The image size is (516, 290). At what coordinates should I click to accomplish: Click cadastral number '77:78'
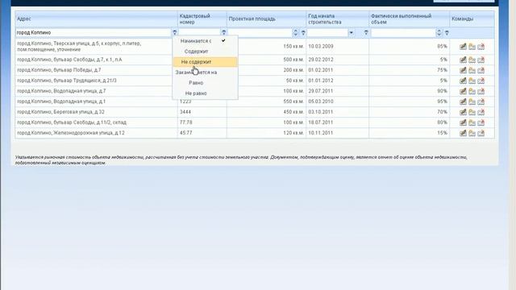[186, 122]
